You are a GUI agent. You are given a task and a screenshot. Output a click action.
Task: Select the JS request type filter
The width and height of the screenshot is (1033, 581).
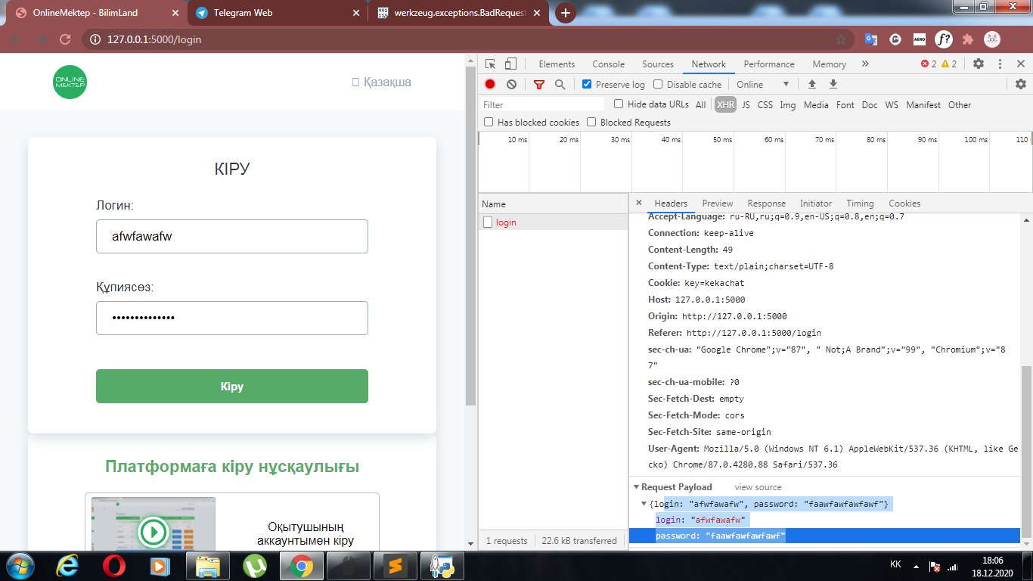tap(746, 105)
